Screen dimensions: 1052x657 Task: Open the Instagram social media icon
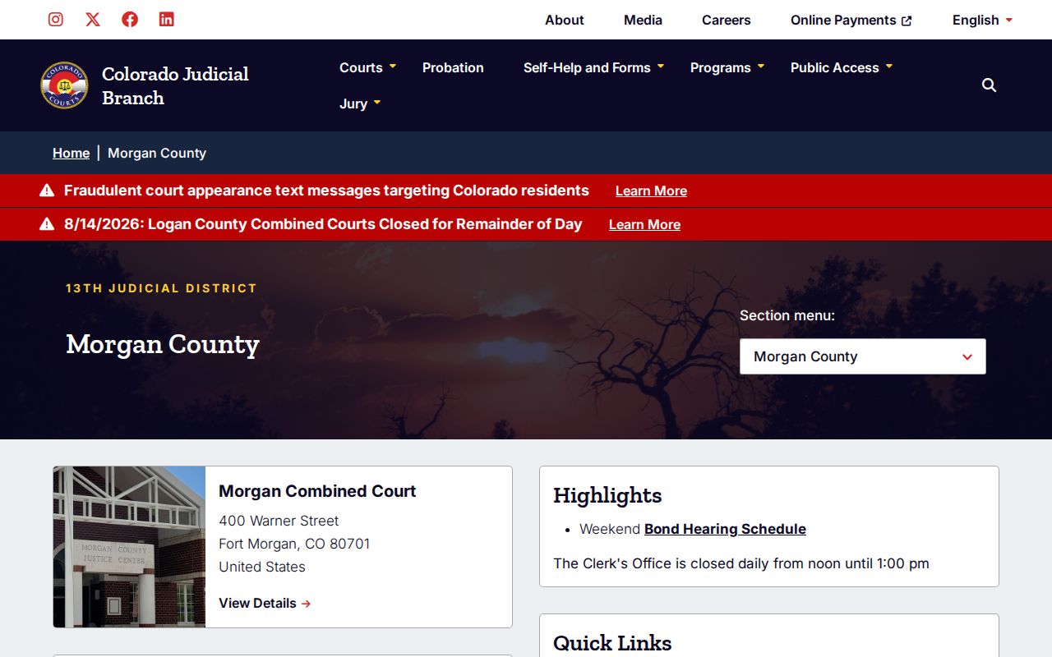pos(56,19)
